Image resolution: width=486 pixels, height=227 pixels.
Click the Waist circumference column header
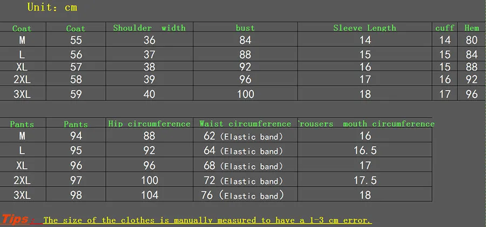[245, 124]
